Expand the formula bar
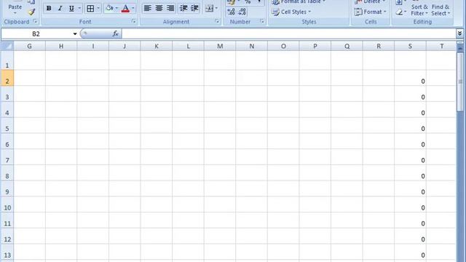The width and height of the screenshot is (466, 262). [459, 33]
